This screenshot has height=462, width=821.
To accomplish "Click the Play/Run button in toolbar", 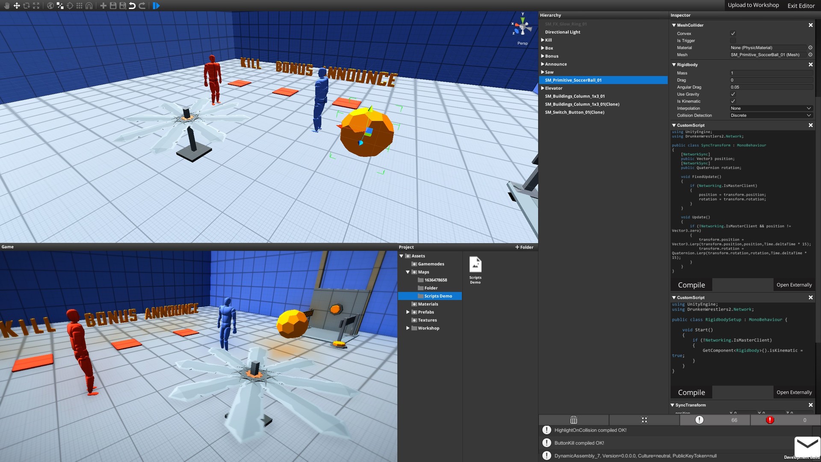I will [156, 6].
